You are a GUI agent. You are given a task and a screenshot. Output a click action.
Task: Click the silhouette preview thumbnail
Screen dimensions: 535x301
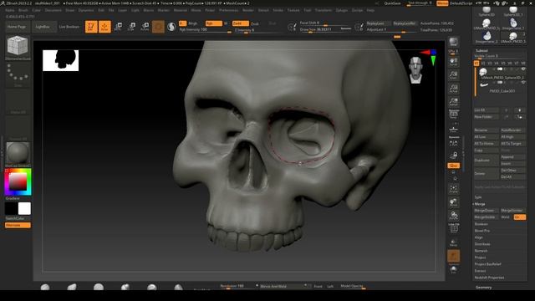61,60
